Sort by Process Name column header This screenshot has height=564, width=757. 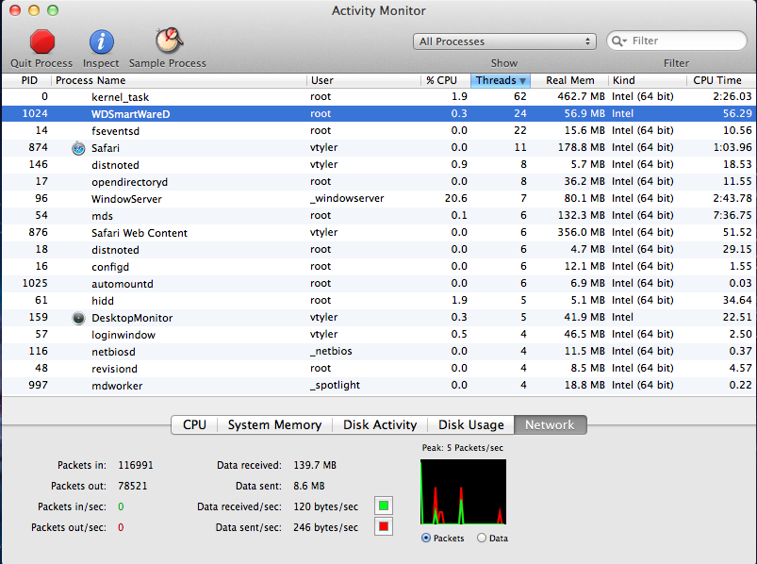click(x=178, y=81)
